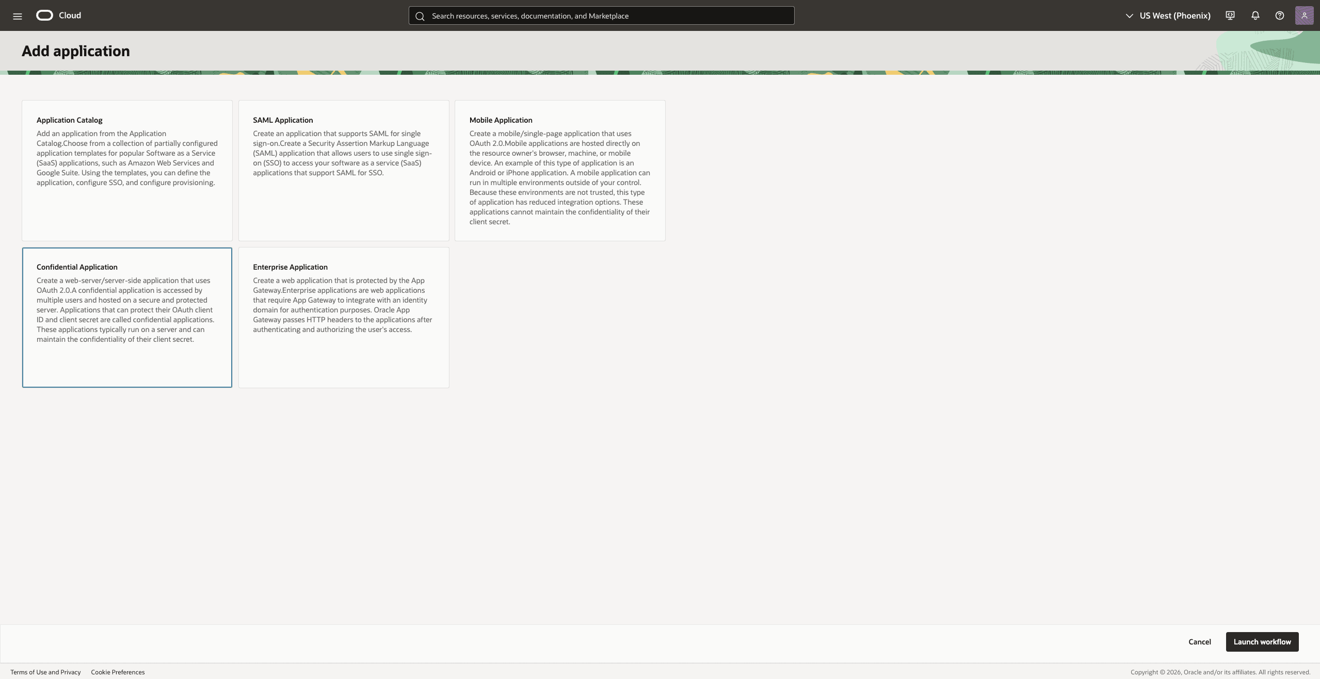1320x679 pixels.
Task: Click the Add application page heading
Action: coord(76,51)
